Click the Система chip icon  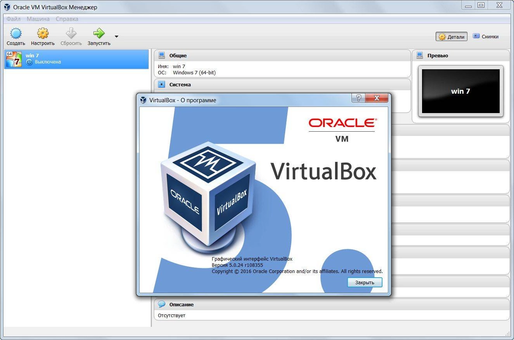[x=162, y=84]
